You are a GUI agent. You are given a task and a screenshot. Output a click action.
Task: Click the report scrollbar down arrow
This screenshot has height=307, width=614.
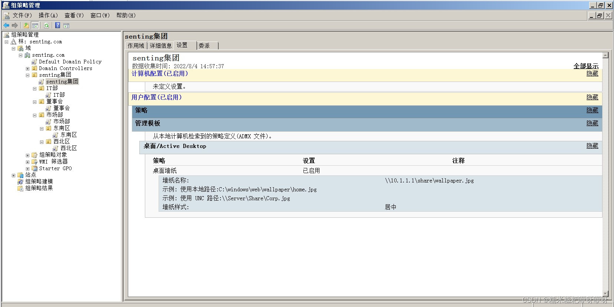(x=605, y=294)
